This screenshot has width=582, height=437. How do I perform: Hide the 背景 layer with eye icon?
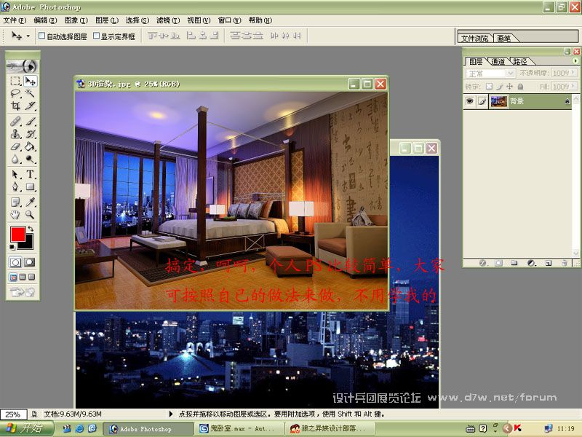(470, 102)
